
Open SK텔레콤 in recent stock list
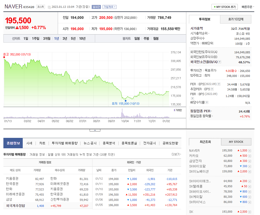(196, 186)
